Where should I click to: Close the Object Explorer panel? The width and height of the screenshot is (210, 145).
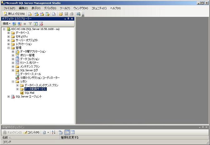click(72, 19)
